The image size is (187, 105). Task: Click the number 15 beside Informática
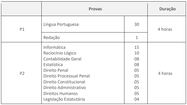[137, 47]
